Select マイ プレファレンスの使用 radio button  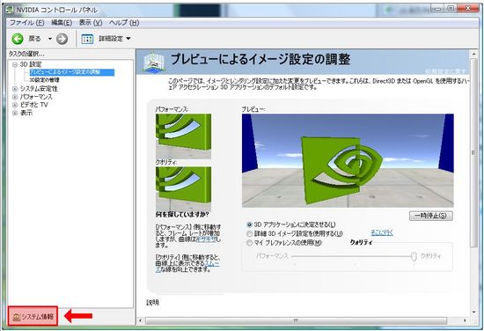(x=249, y=243)
